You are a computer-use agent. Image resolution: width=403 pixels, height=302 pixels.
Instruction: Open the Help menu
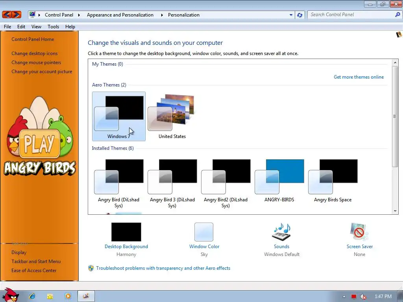point(70,27)
